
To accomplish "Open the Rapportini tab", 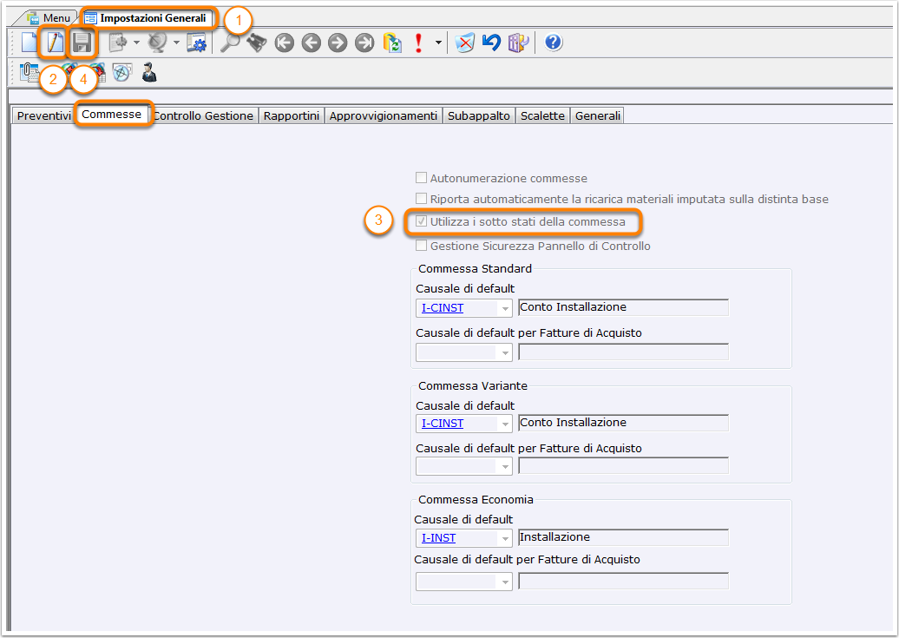I will point(292,116).
